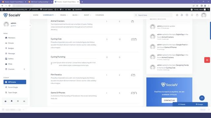The image size is (211, 118).
Task: Open Film Fanatics forum
Action: [56, 75]
